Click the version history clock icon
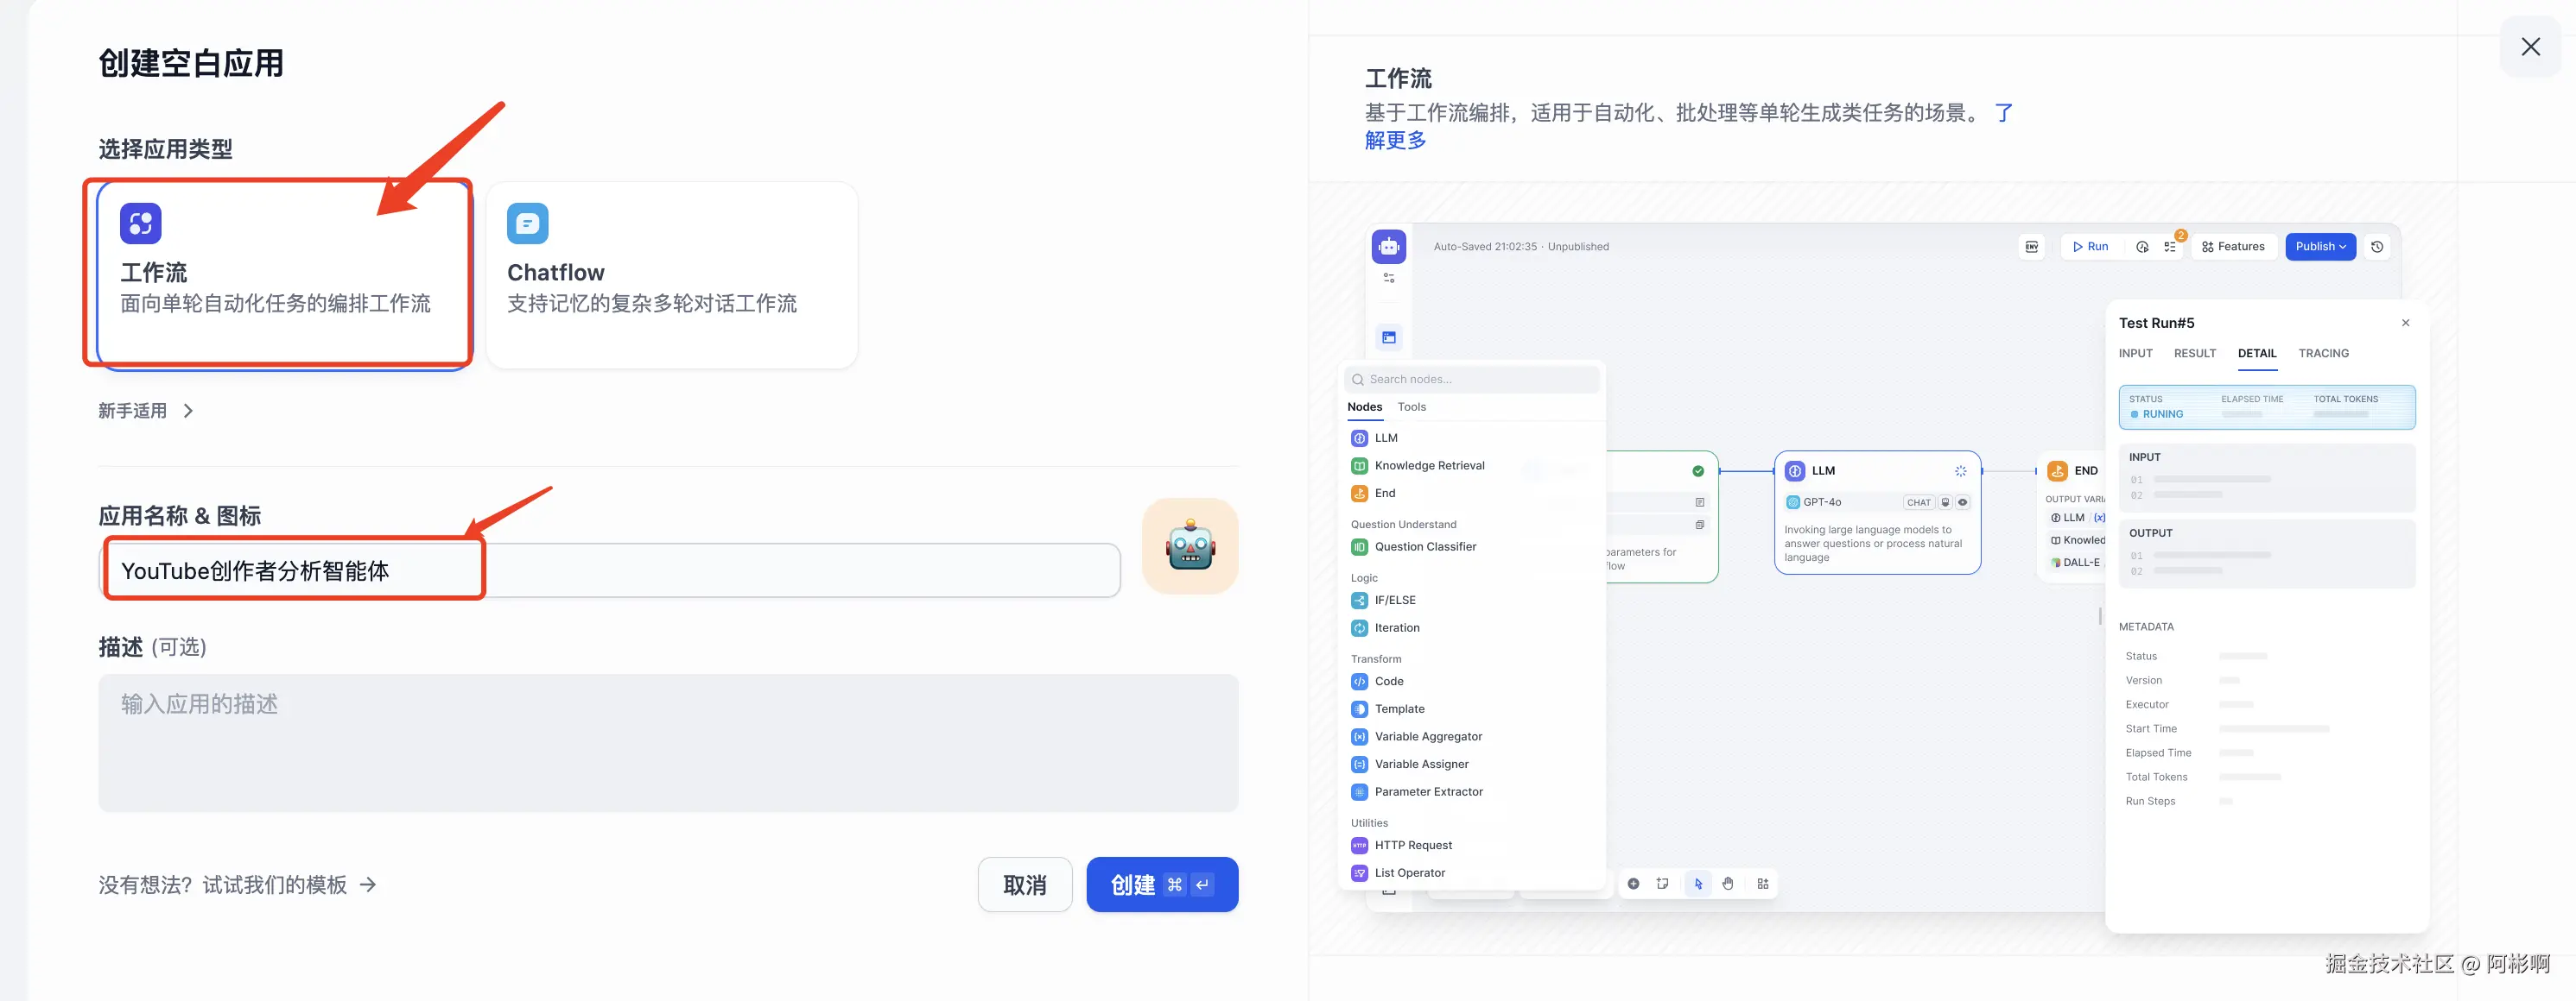This screenshot has width=2576, height=1001. [x=2376, y=247]
